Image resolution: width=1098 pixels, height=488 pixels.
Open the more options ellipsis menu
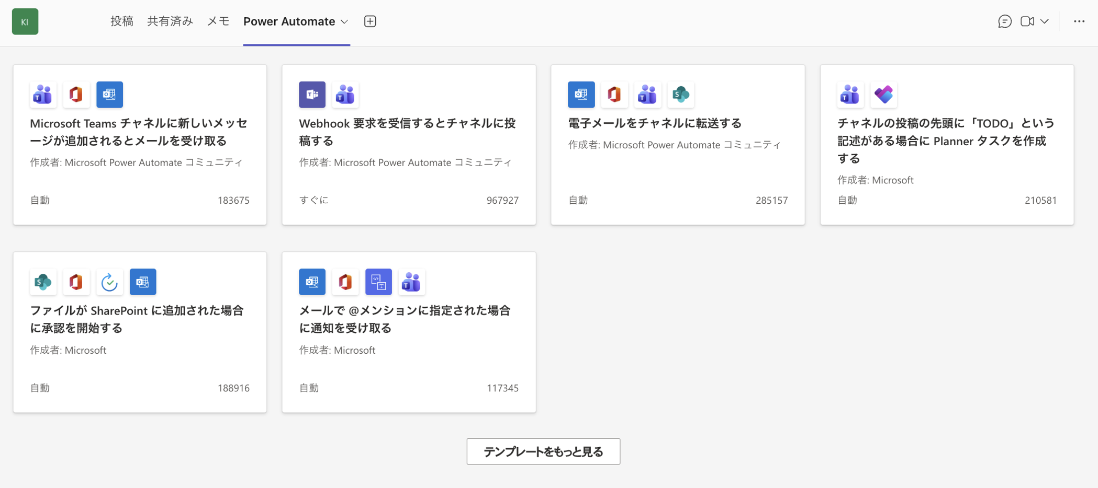coord(1079,21)
